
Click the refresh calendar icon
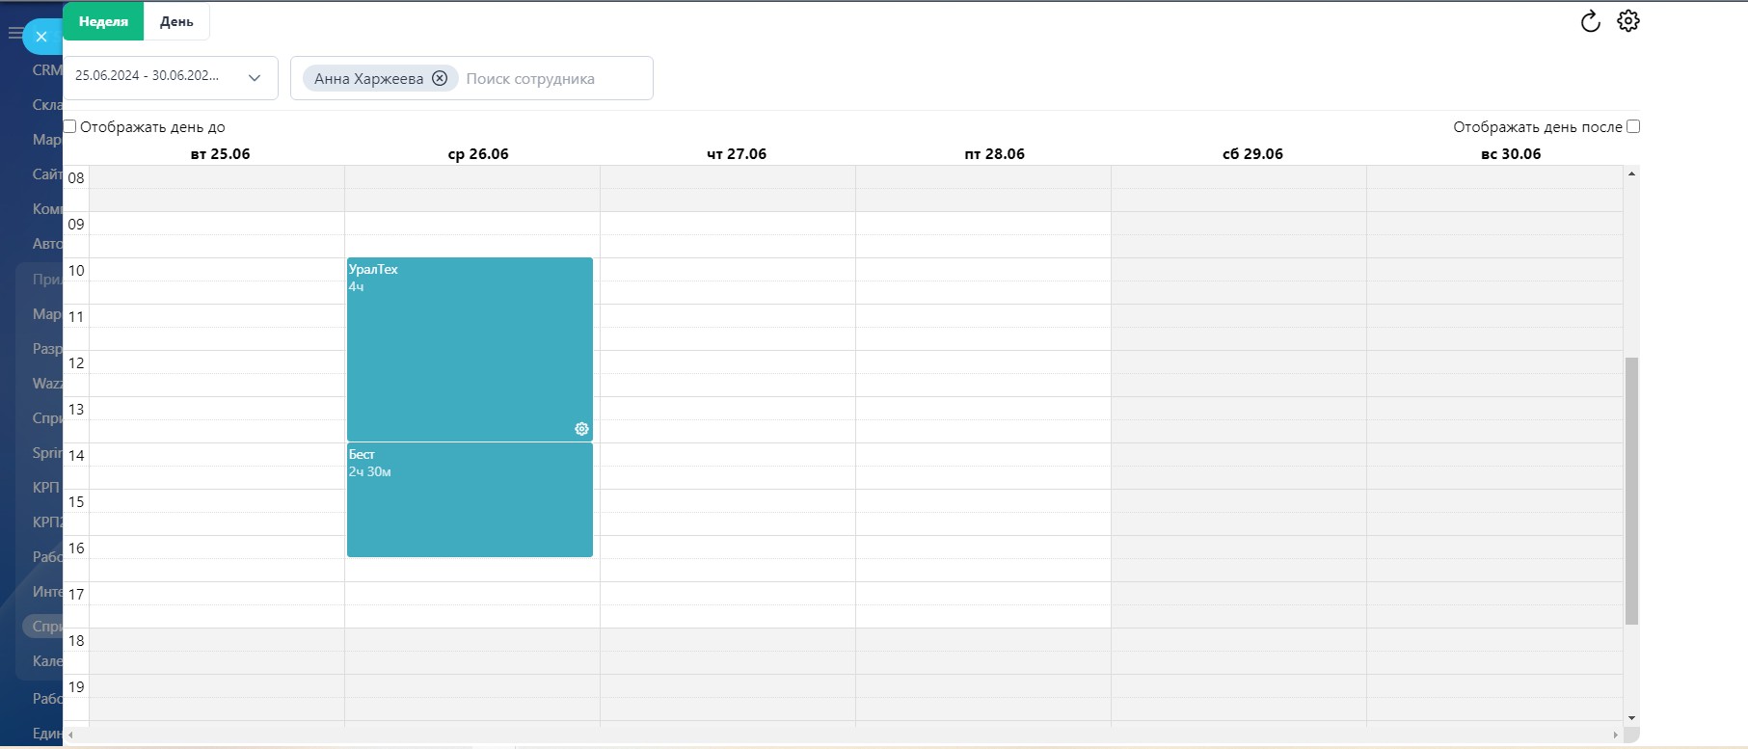(x=1590, y=21)
